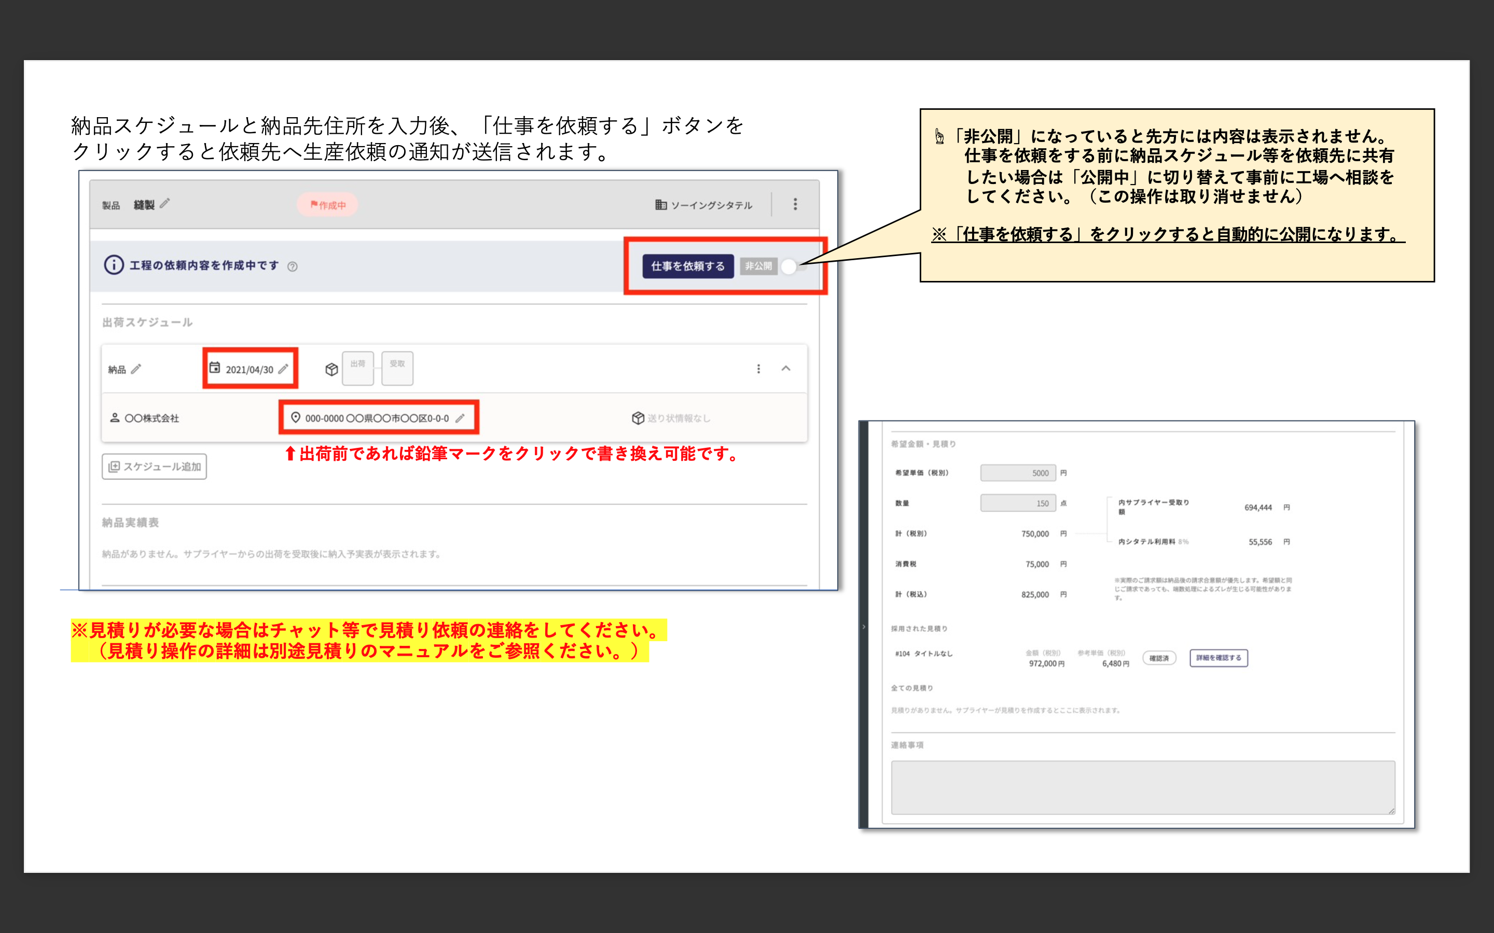Click the pencil icon after the delivery address
Viewport: 1494px width, 933px height.
(460, 418)
